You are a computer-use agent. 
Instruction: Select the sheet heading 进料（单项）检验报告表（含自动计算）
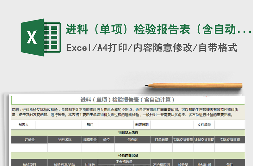pyautogui.click(x=127, y=100)
